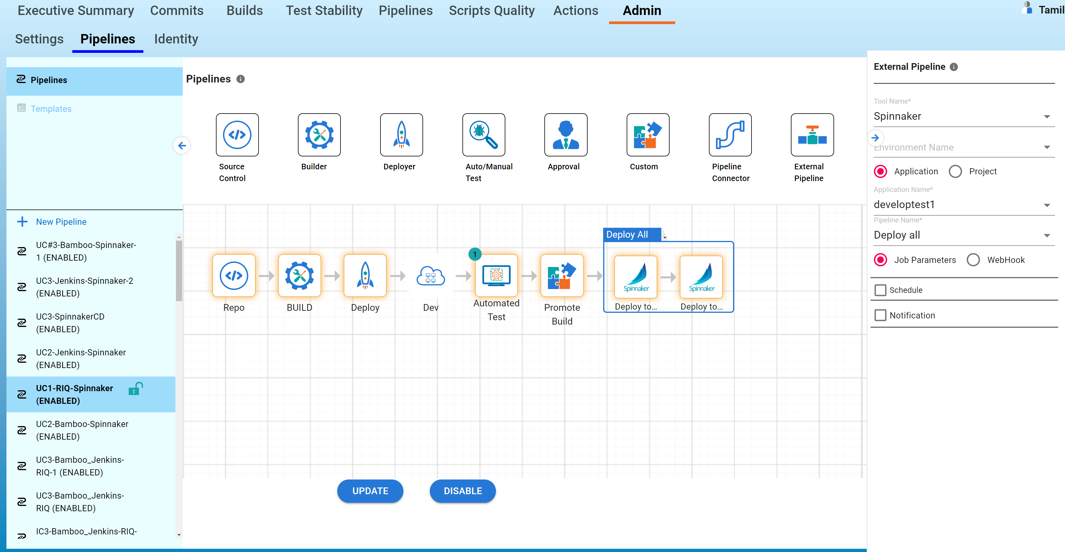Click the Dev cloud environment node
The height and width of the screenshot is (552, 1065).
click(430, 275)
